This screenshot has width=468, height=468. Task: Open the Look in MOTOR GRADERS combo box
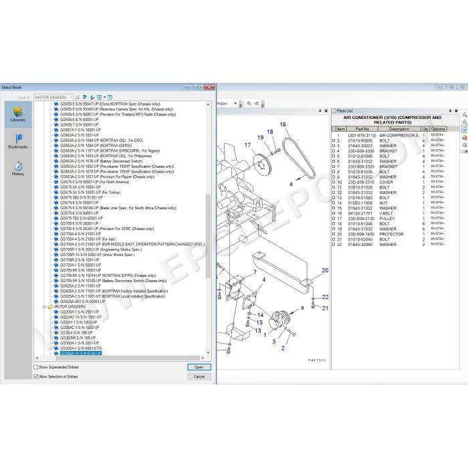point(53,98)
